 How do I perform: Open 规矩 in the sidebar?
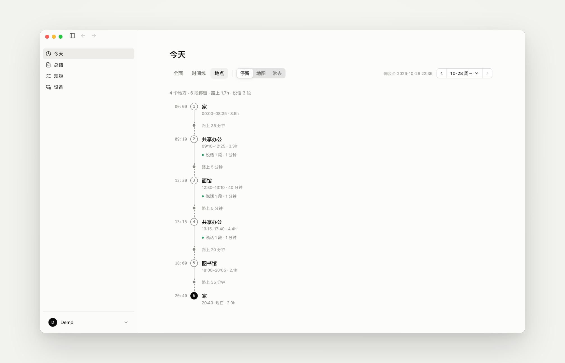89,76
